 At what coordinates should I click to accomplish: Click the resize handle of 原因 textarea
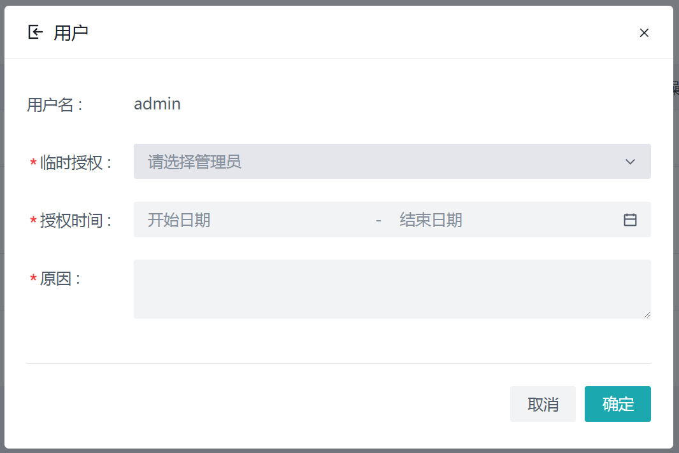pyautogui.click(x=647, y=314)
